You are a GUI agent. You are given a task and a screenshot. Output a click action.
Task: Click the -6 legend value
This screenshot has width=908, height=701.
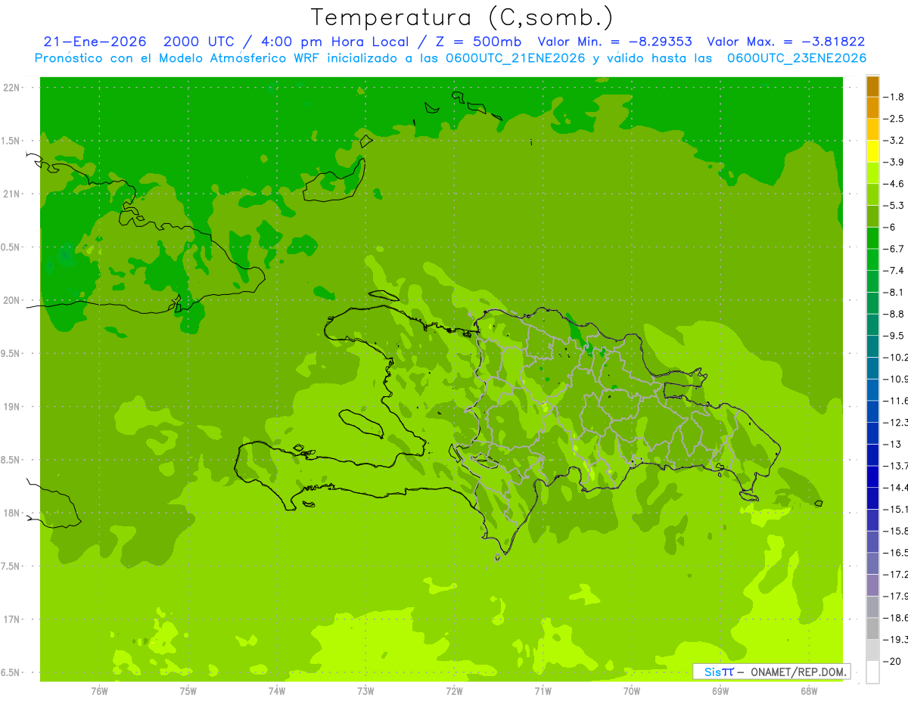pyautogui.click(x=890, y=227)
